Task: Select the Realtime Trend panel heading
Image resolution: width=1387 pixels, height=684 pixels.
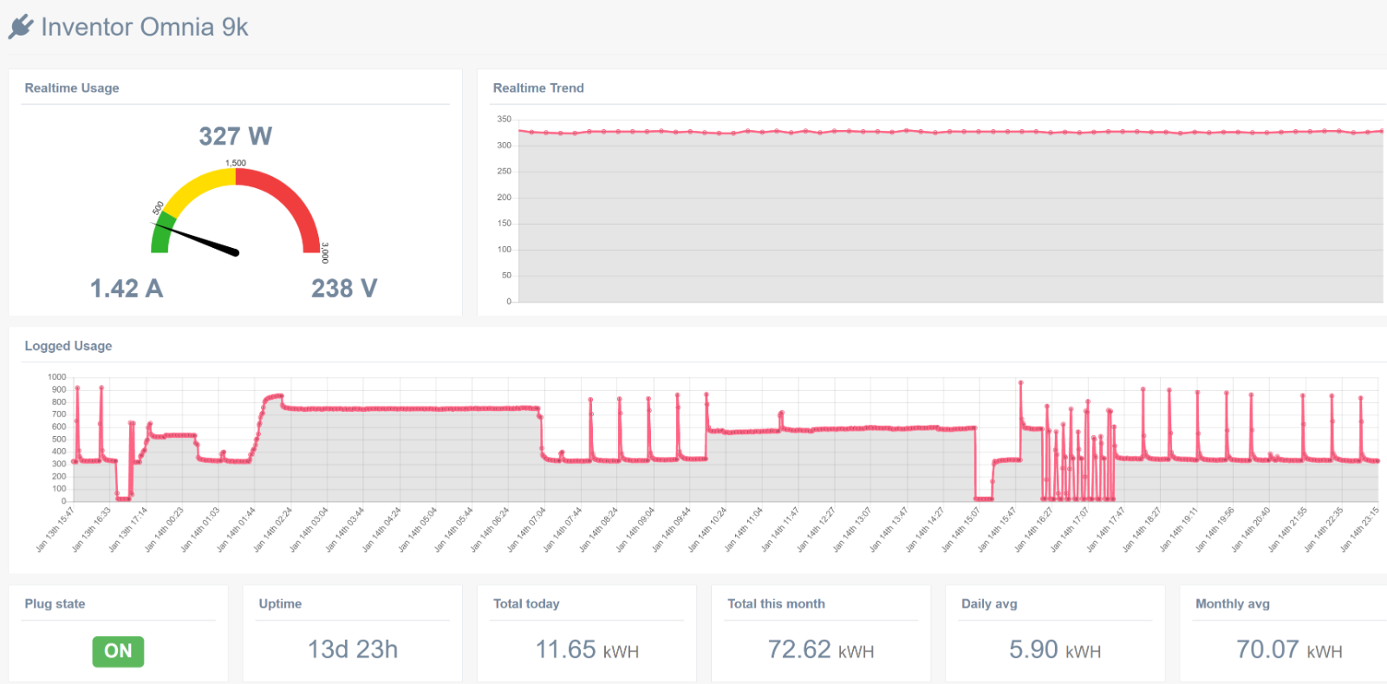Action: tap(538, 88)
